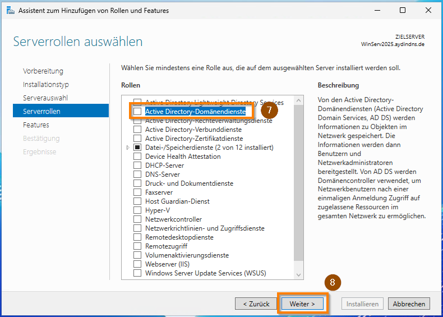Select the Remotezugriff role label
Image resolution: width=443 pixels, height=317 pixels.
166,246
